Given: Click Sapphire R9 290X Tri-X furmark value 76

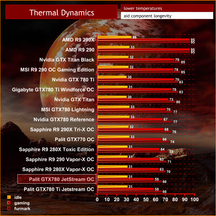Looking at the screenshot, I should 174,132.
